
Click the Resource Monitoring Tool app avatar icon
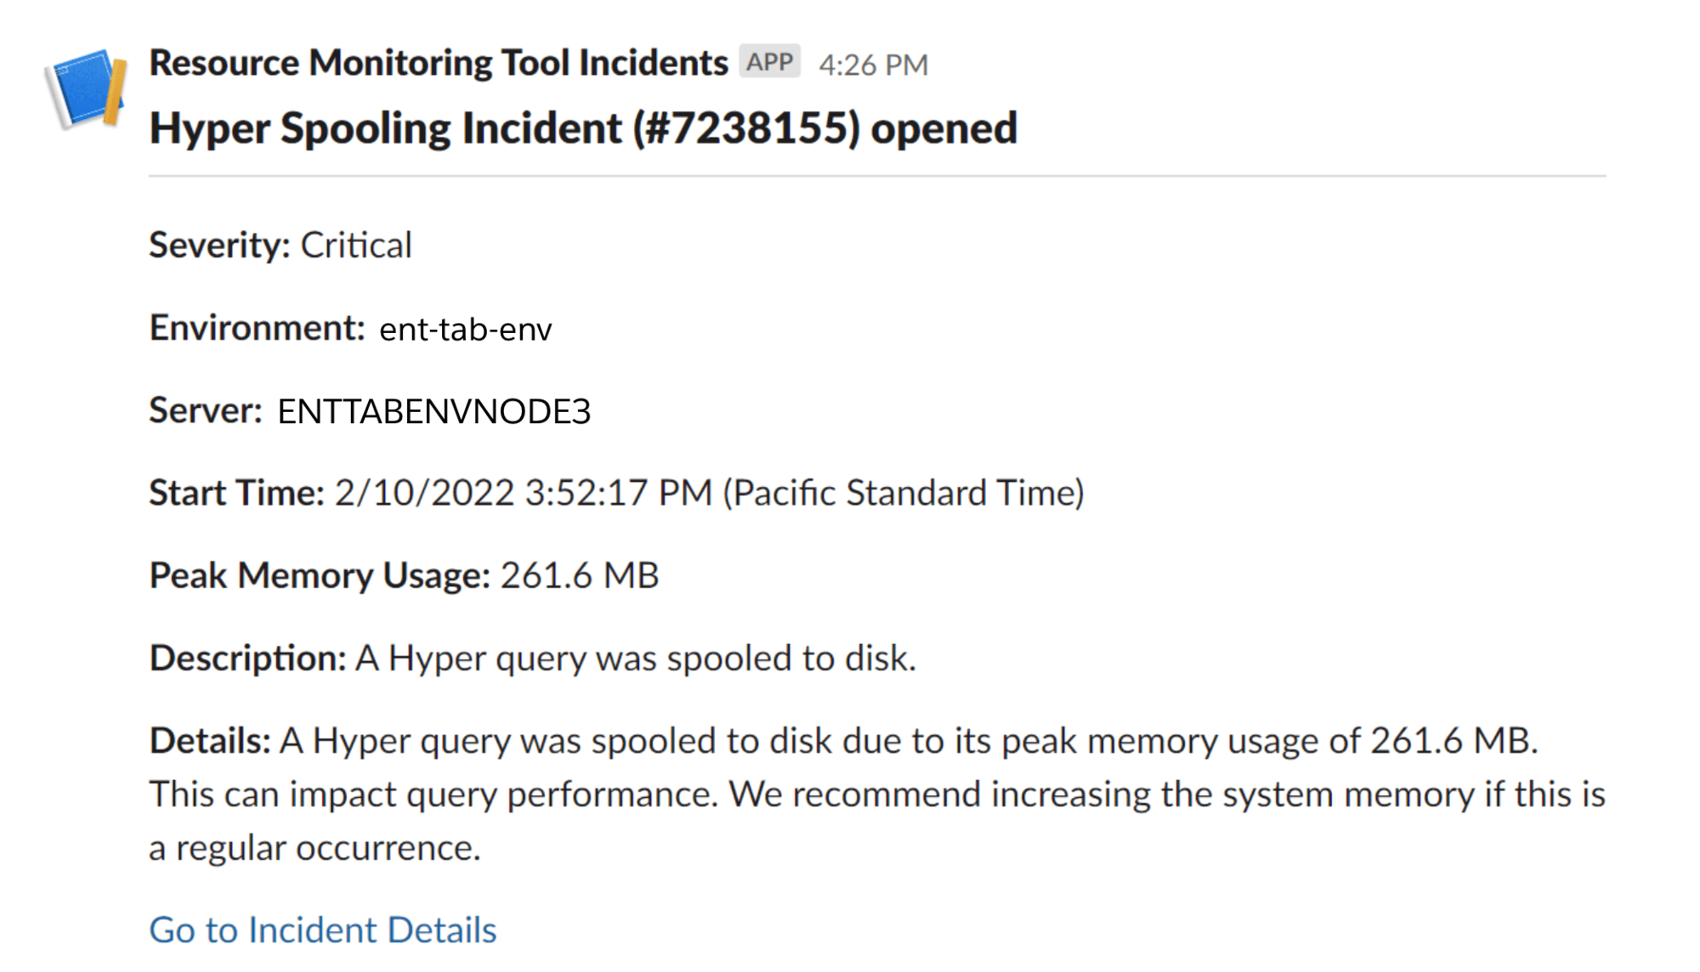87,88
